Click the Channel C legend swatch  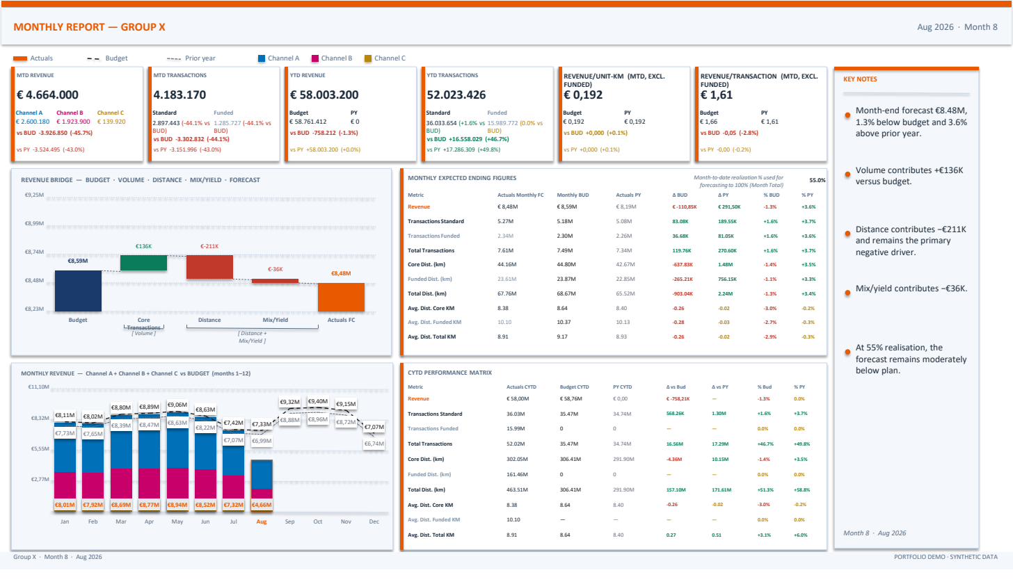coord(369,58)
